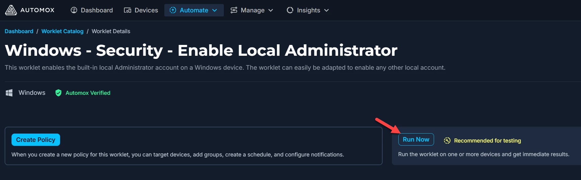Click the Dashboard gauge icon

[74, 10]
